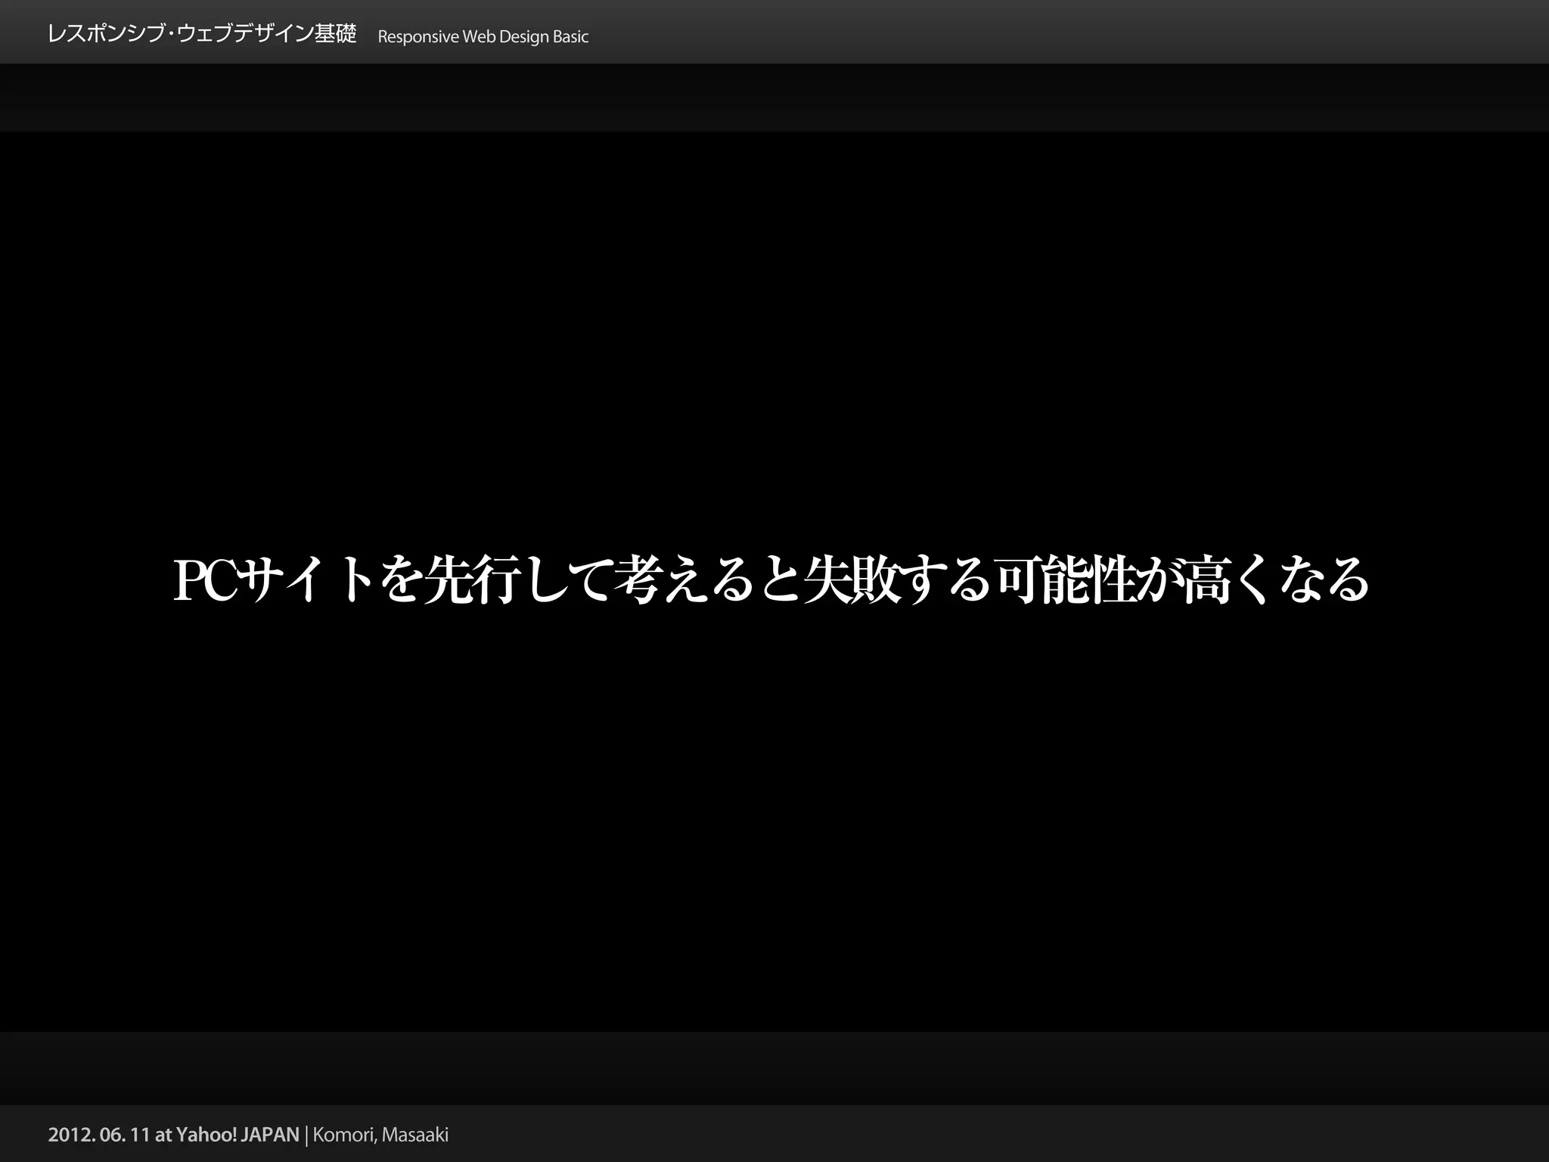
Task: Click the date text 2012. 06. 11 at Yahoo! JAPAN
Action: pyautogui.click(x=174, y=1135)
